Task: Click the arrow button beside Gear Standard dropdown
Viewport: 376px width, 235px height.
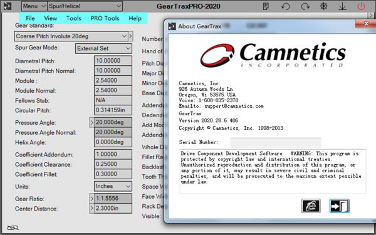Action: (x=130, y=36)
